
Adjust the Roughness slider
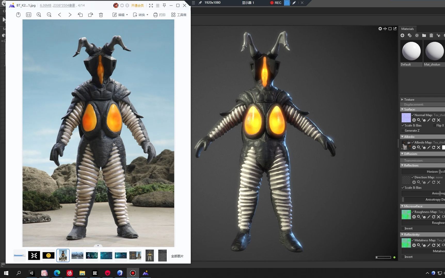pyautogui.click(x=423, y=223)
